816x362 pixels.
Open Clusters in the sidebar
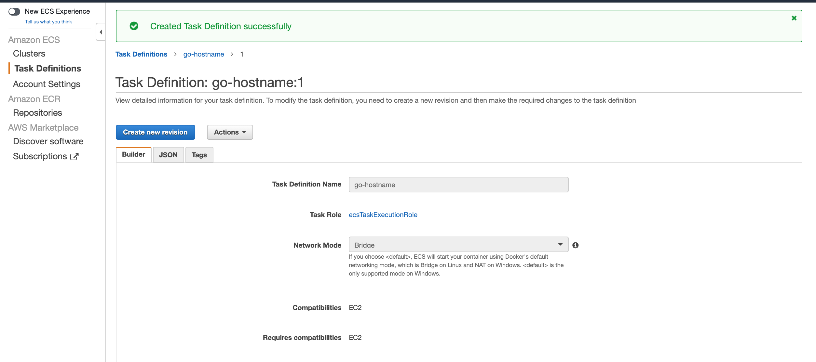click(29, 54)
